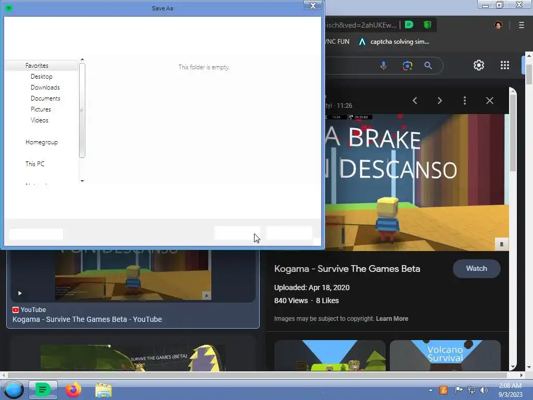Screen dimensions: 533x400
Task: Open the Volcano Survival related thumbnail
Action: pyautogui.click(x=446, y=355)
